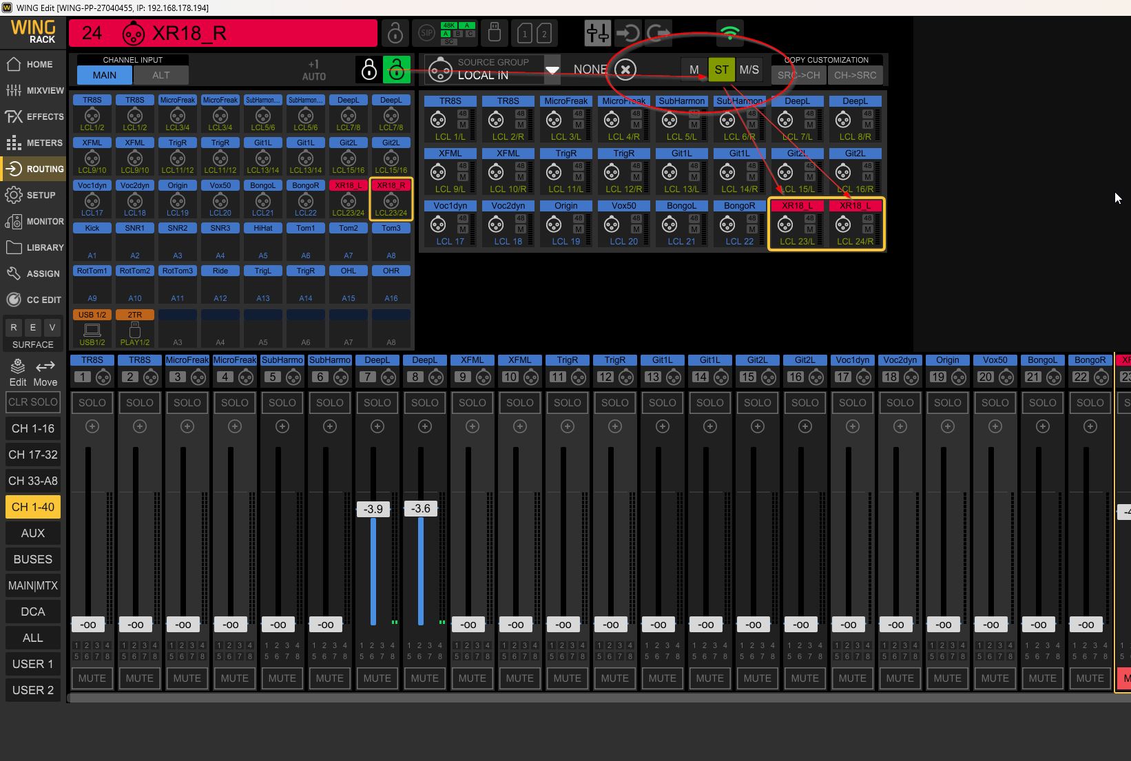Open the METERS page
This screenshot has width=1131, height=761.
33,143
